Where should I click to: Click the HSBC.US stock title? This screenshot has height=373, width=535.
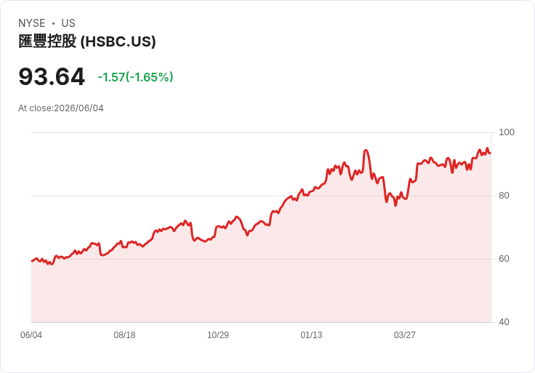pos(87,41)
